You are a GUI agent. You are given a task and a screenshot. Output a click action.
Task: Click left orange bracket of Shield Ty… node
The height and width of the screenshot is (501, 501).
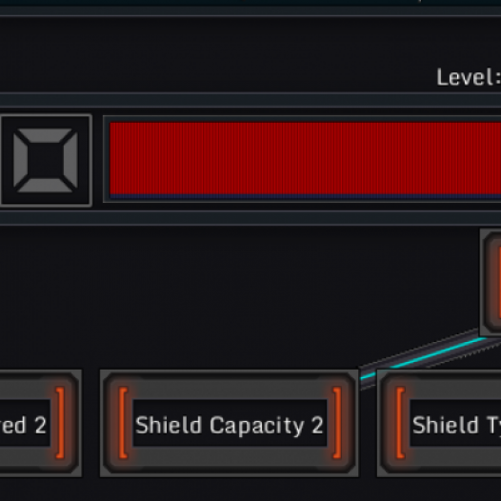pyautogui.click(x=400, y=423)
